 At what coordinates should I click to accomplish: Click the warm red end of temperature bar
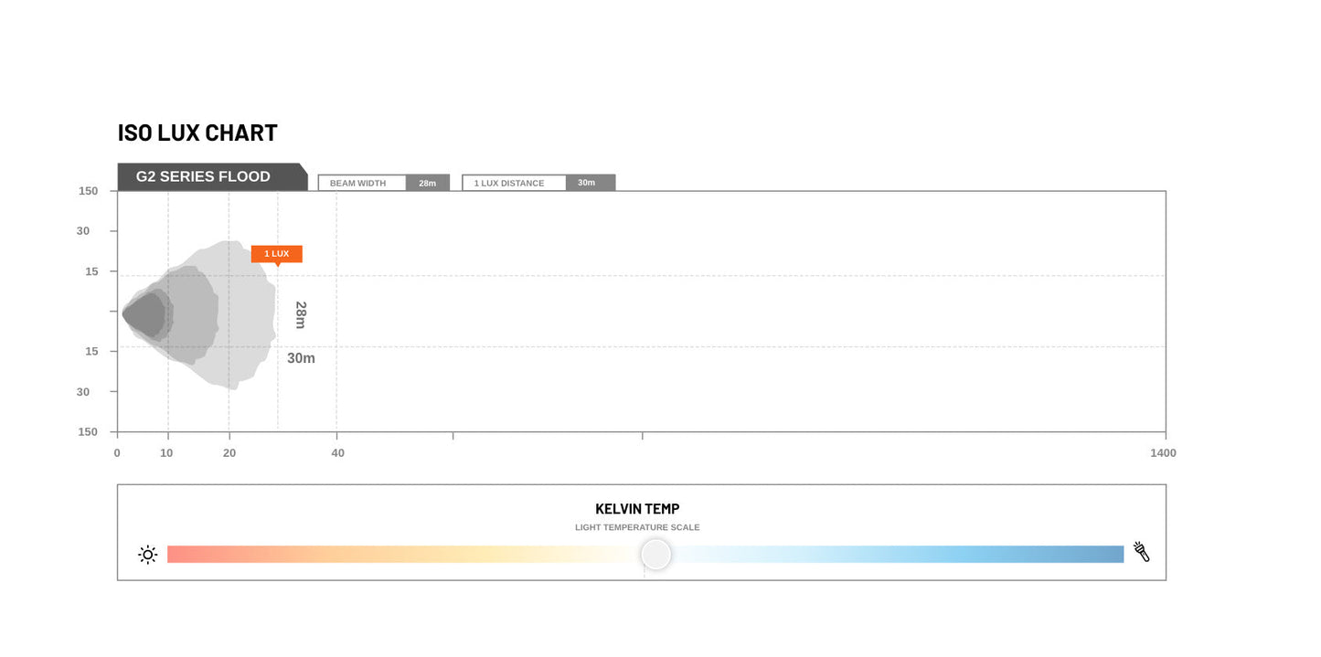click(x=183, y=555)
